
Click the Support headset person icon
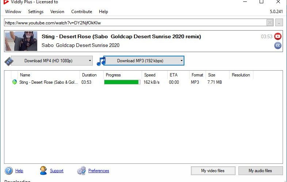click(43, 170)
